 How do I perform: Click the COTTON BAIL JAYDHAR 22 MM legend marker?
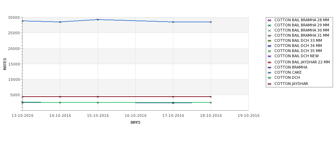pos(269,62)
